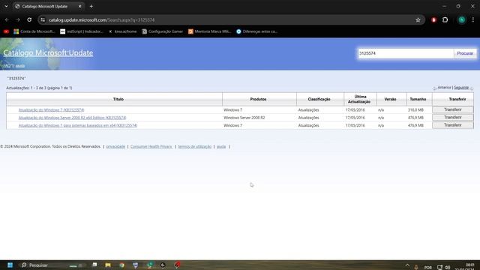Open the krea.ai/home bookmark
The height and width of the screenshot is (270, 480).
(x=122, y=31)
